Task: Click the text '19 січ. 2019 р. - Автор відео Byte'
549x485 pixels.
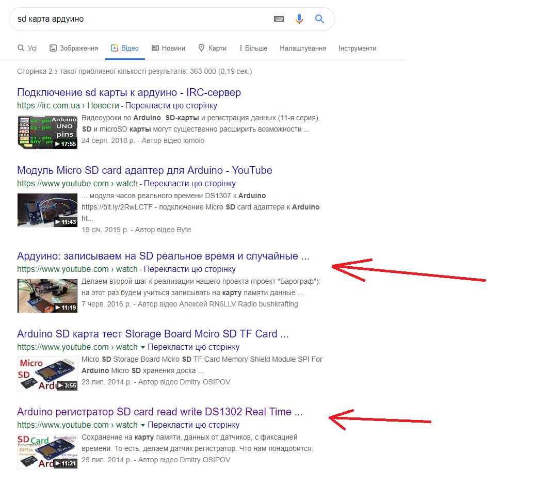Action: pos(136,230)
